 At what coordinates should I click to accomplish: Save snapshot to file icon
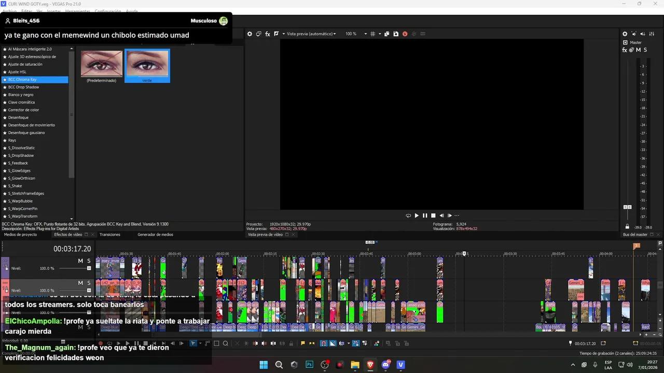(x=396, y=34)
